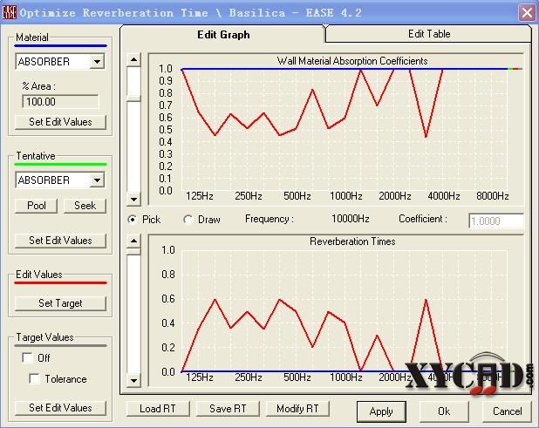The width and height of the screenshot is (539, 428).
Task: Open the Tentative ABSORBER dropdown
Action: pos(98,180)
